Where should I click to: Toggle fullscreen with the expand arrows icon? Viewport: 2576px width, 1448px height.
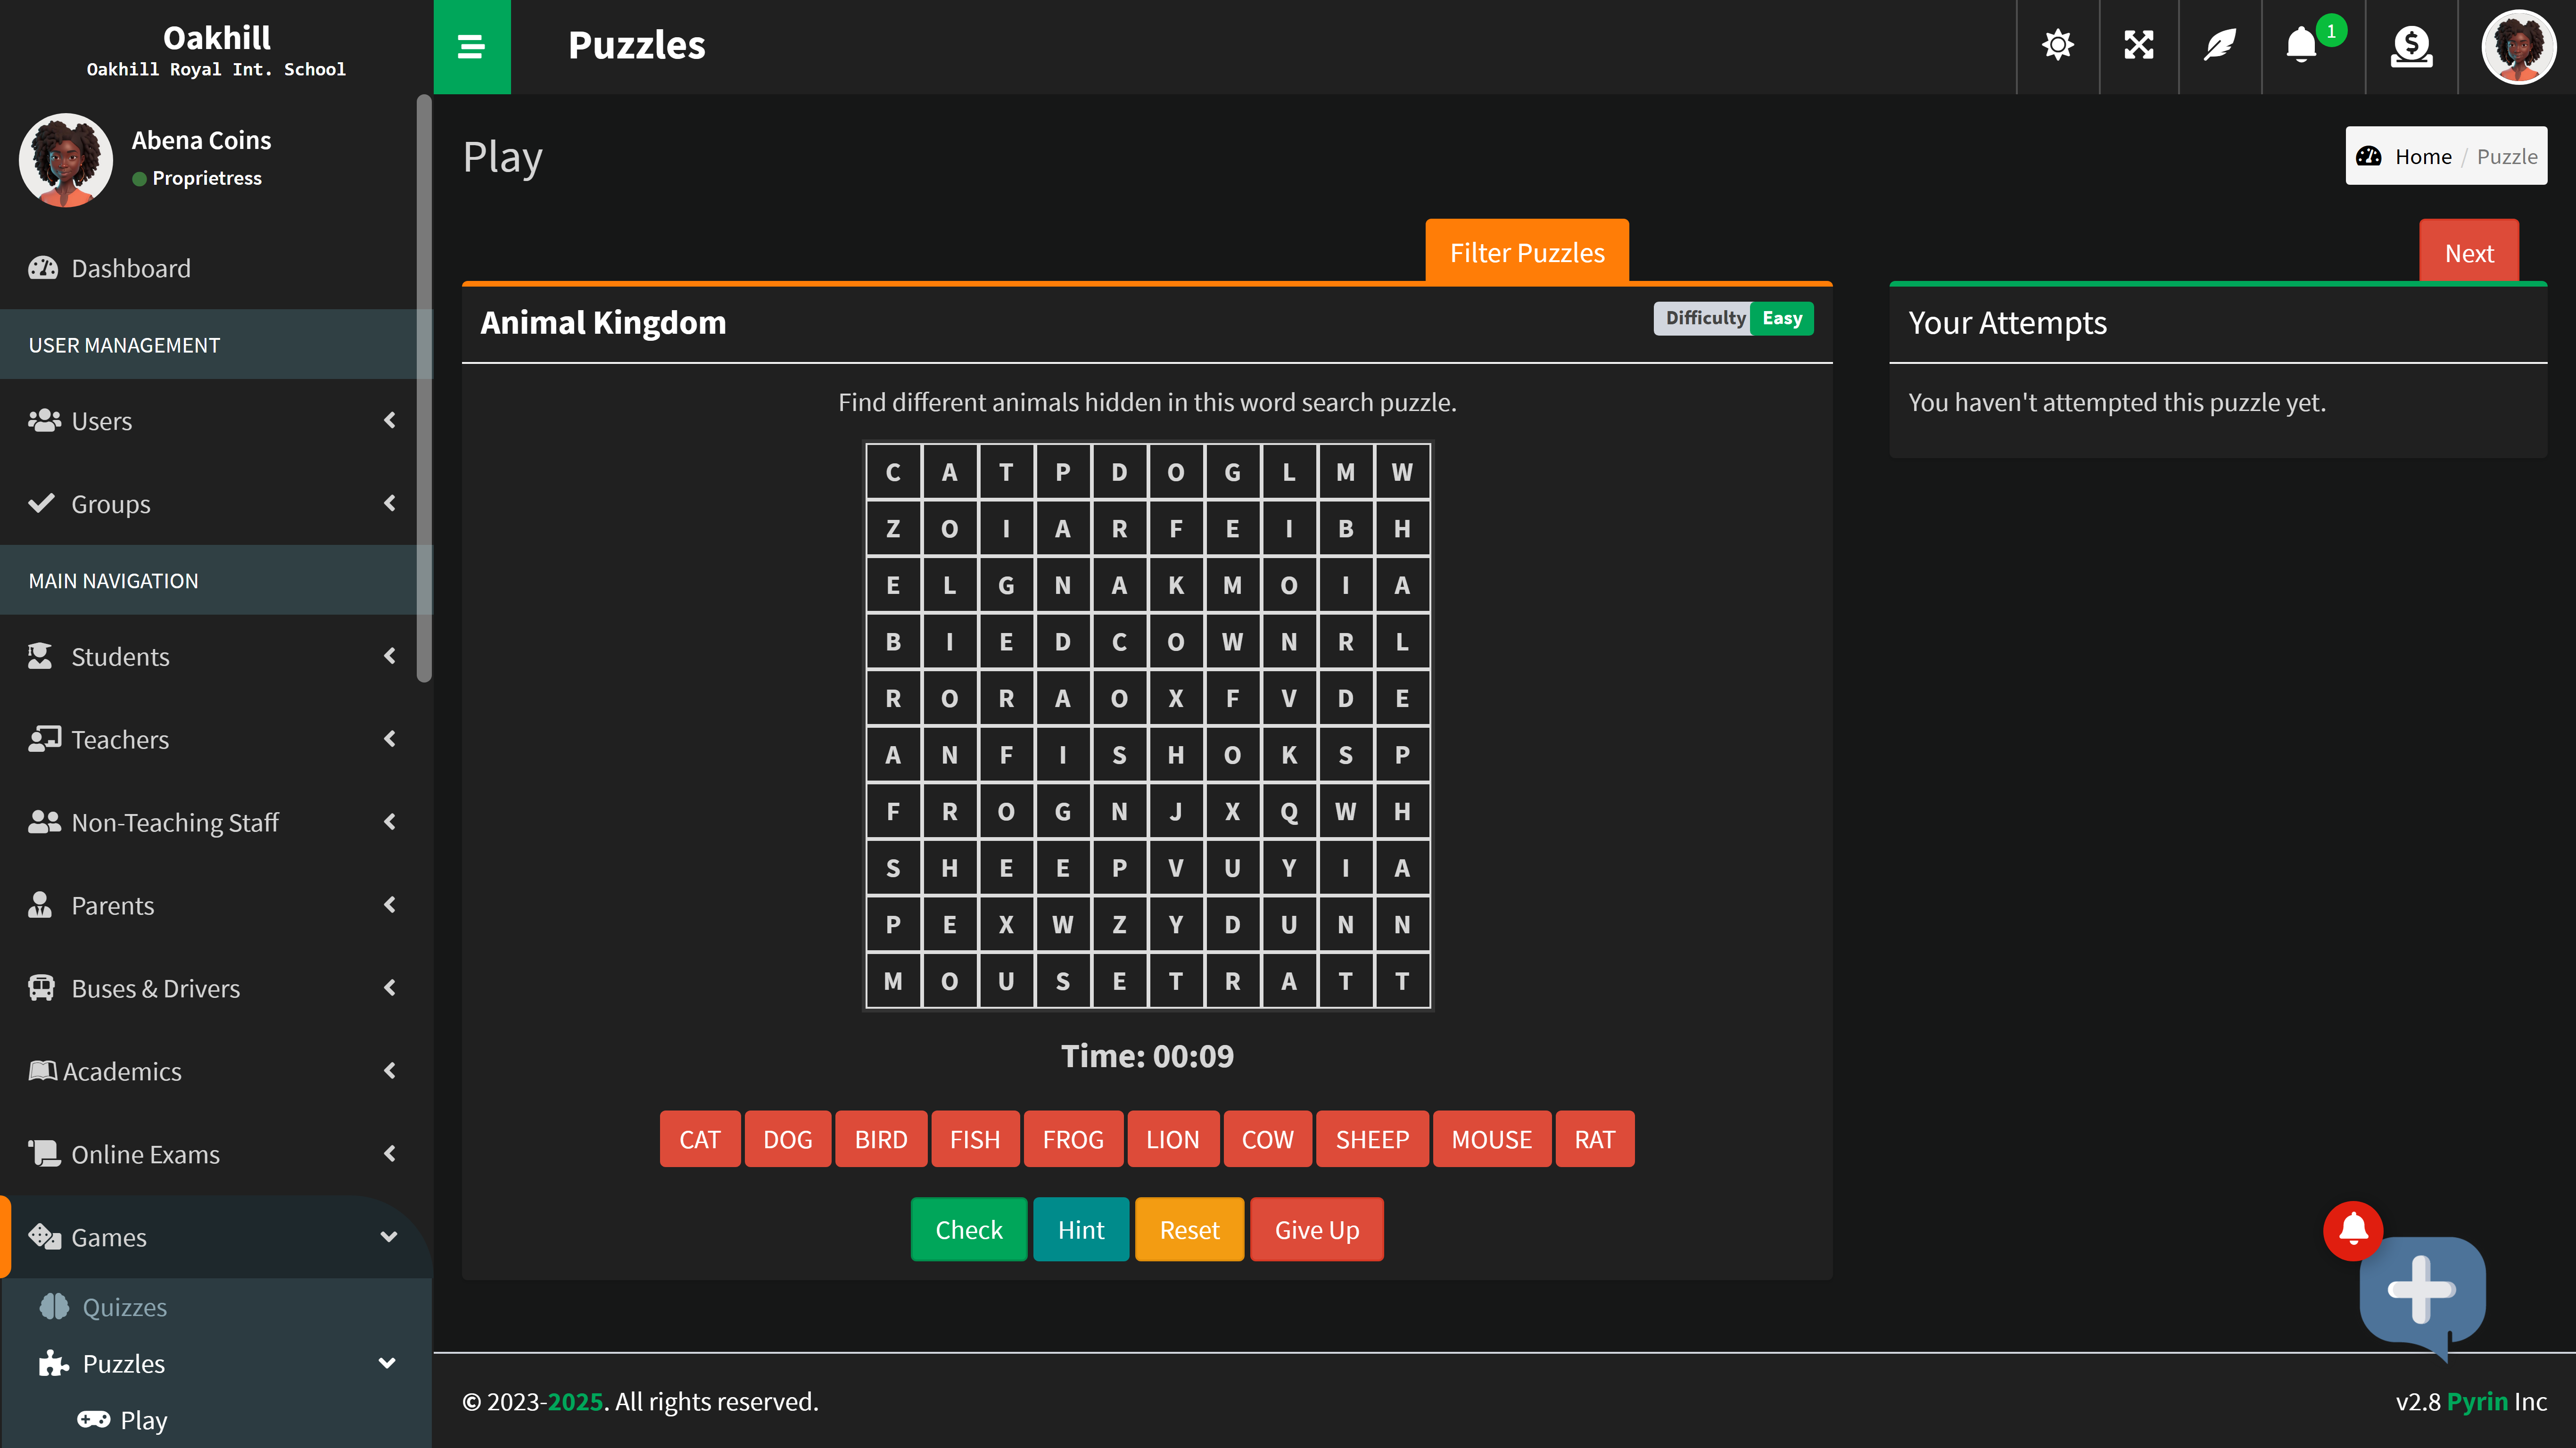pos(2138,45)
